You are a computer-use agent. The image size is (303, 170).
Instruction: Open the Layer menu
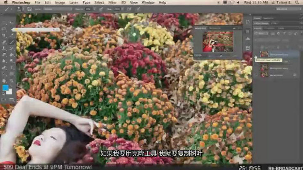pyautogui.click(x=73, y=2)
